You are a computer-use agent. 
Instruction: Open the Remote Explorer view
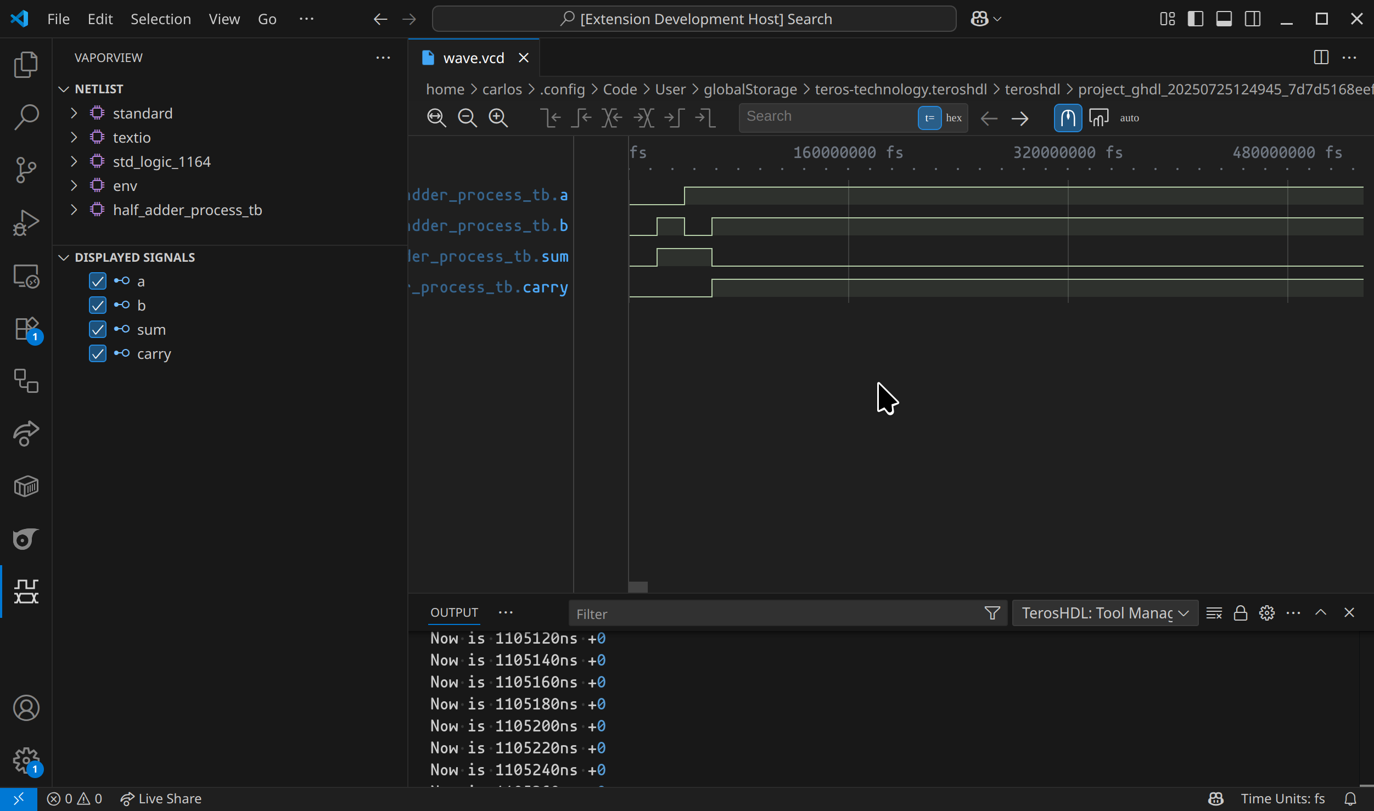pos(26,275)
